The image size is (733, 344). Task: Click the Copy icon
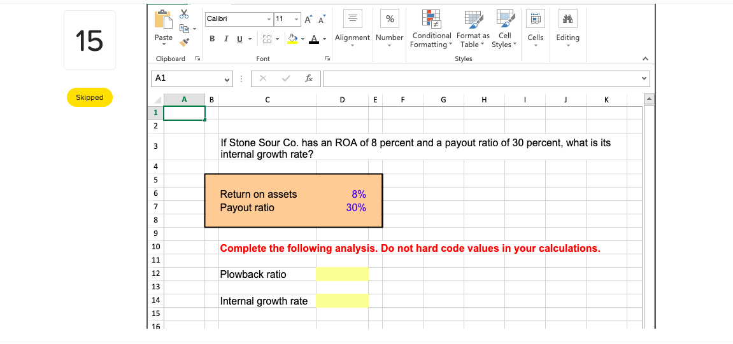[x=183, y=29]
